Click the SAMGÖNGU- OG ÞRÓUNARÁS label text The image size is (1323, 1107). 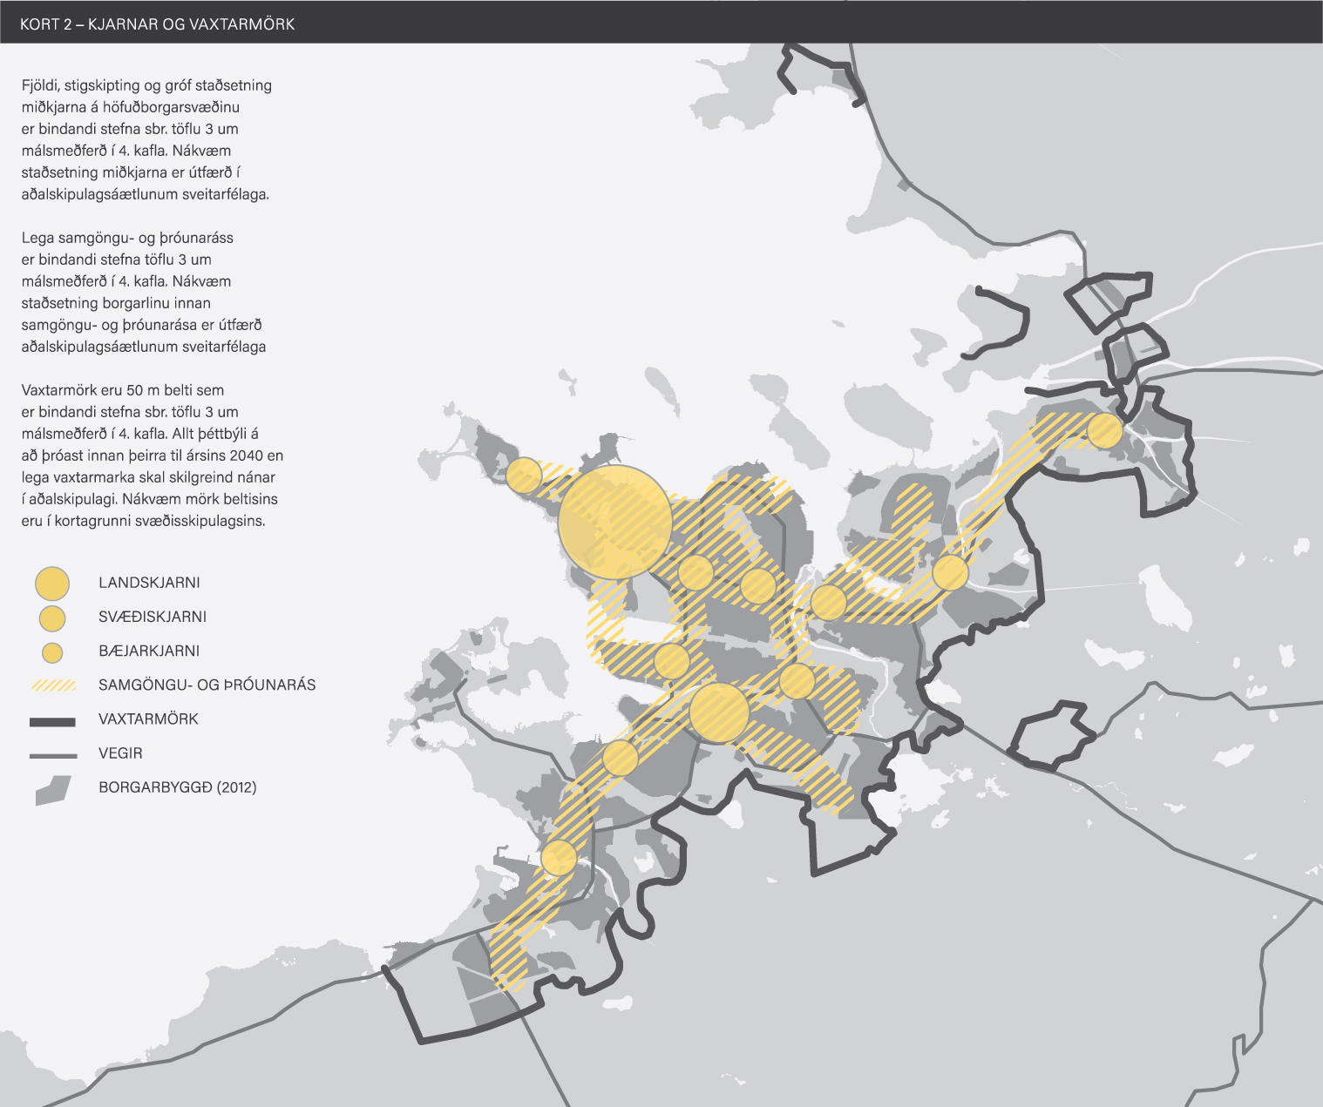(207, 685)
